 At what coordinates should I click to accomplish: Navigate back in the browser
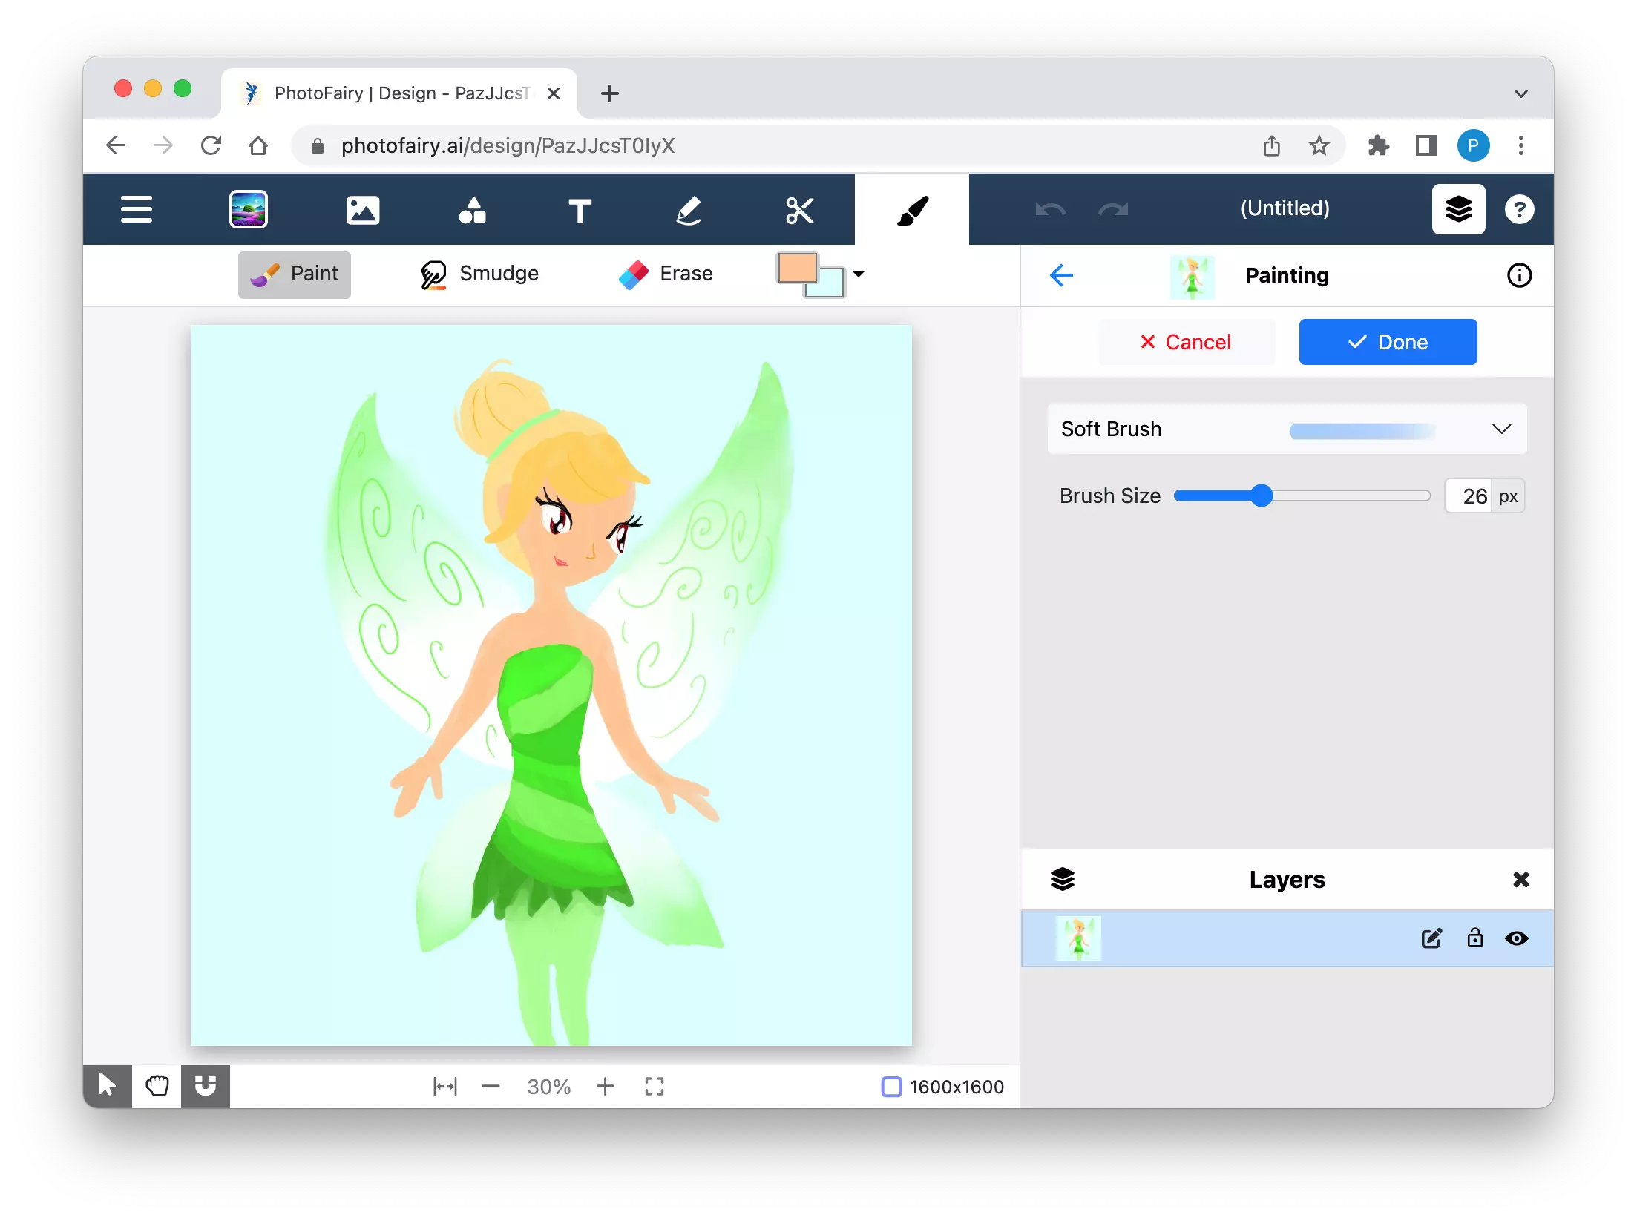(116, 145)
